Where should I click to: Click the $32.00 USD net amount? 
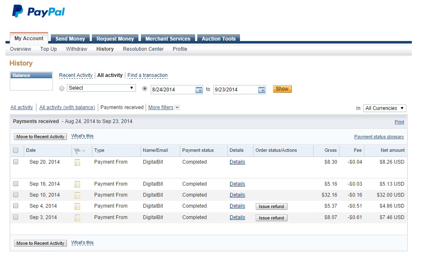(391, 195)
